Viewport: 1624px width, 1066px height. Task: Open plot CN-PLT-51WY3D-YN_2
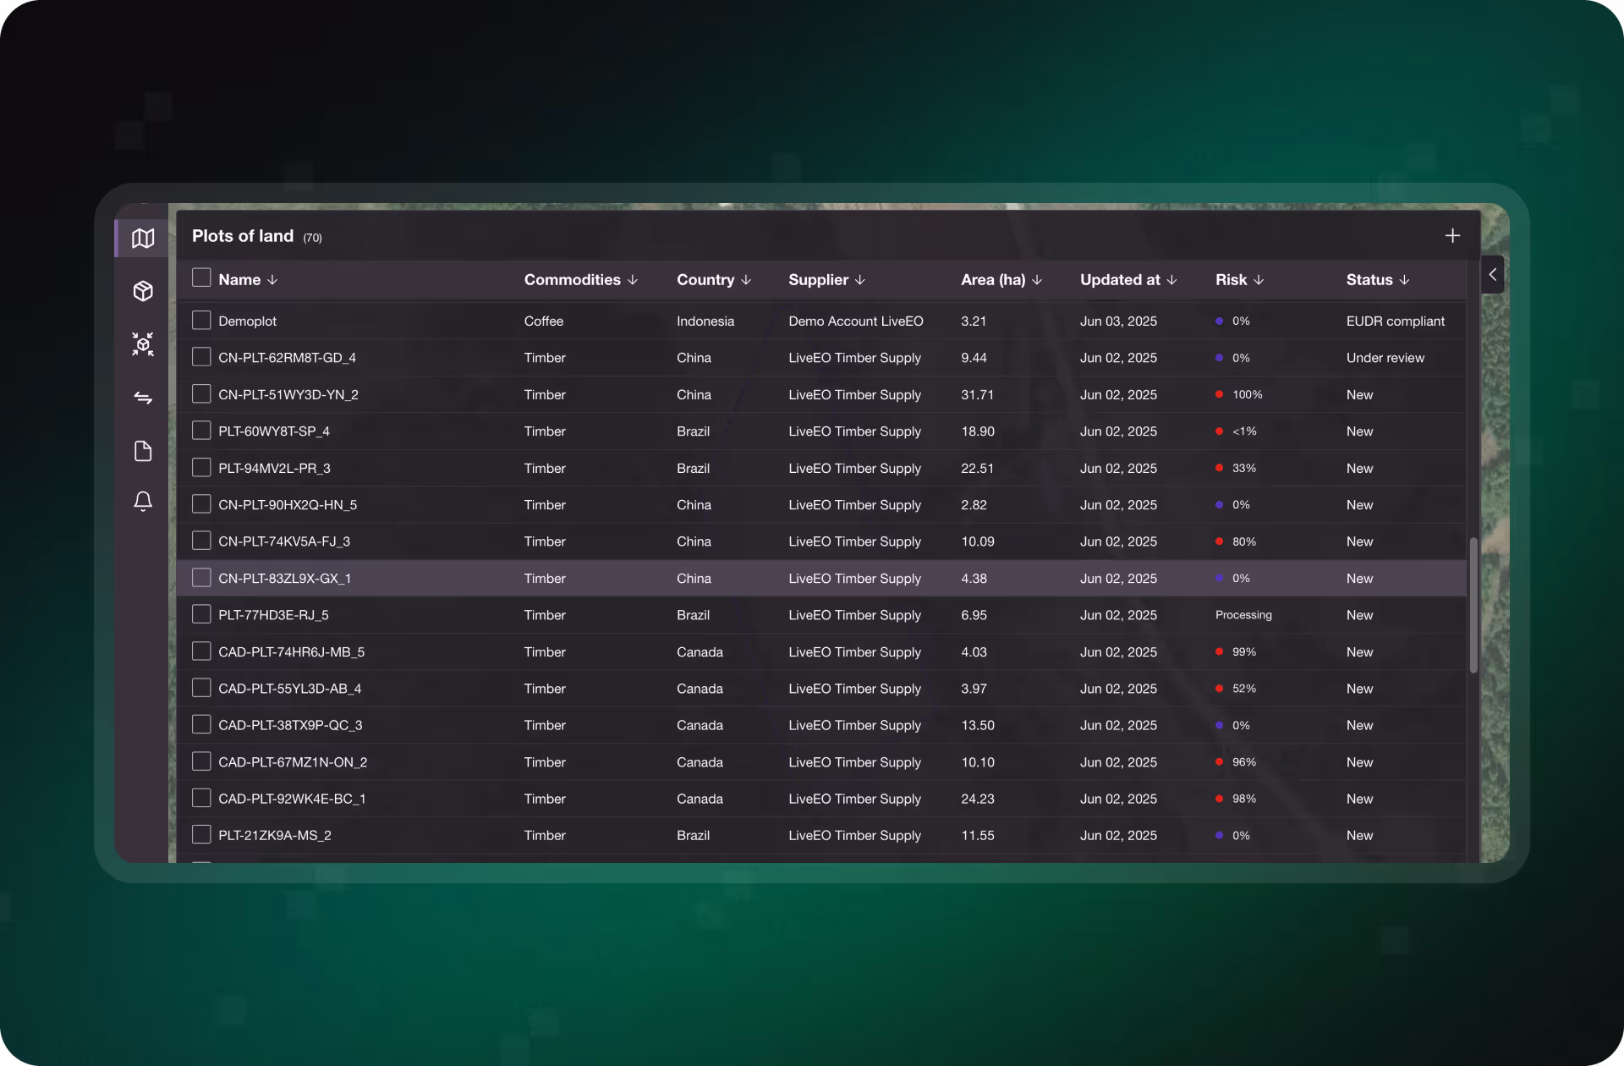(x=288, y=395)
